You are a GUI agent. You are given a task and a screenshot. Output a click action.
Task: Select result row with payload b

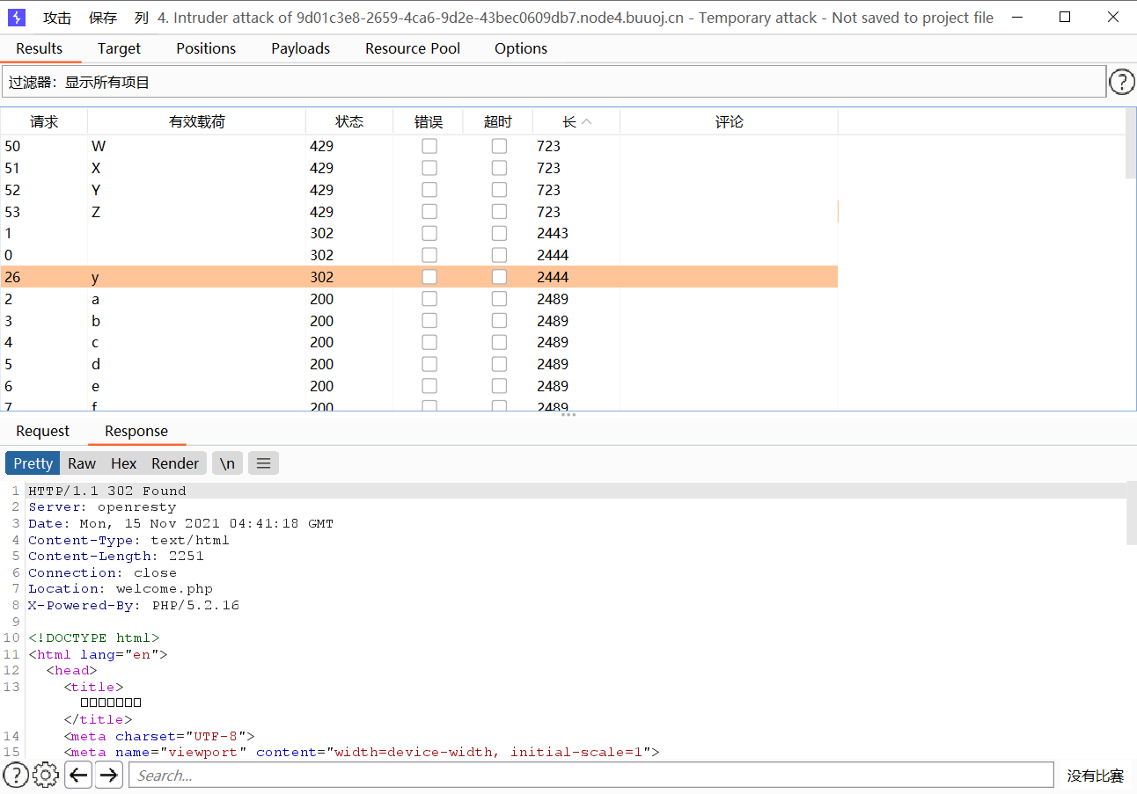pyautogui.click(x=419, y=321)
